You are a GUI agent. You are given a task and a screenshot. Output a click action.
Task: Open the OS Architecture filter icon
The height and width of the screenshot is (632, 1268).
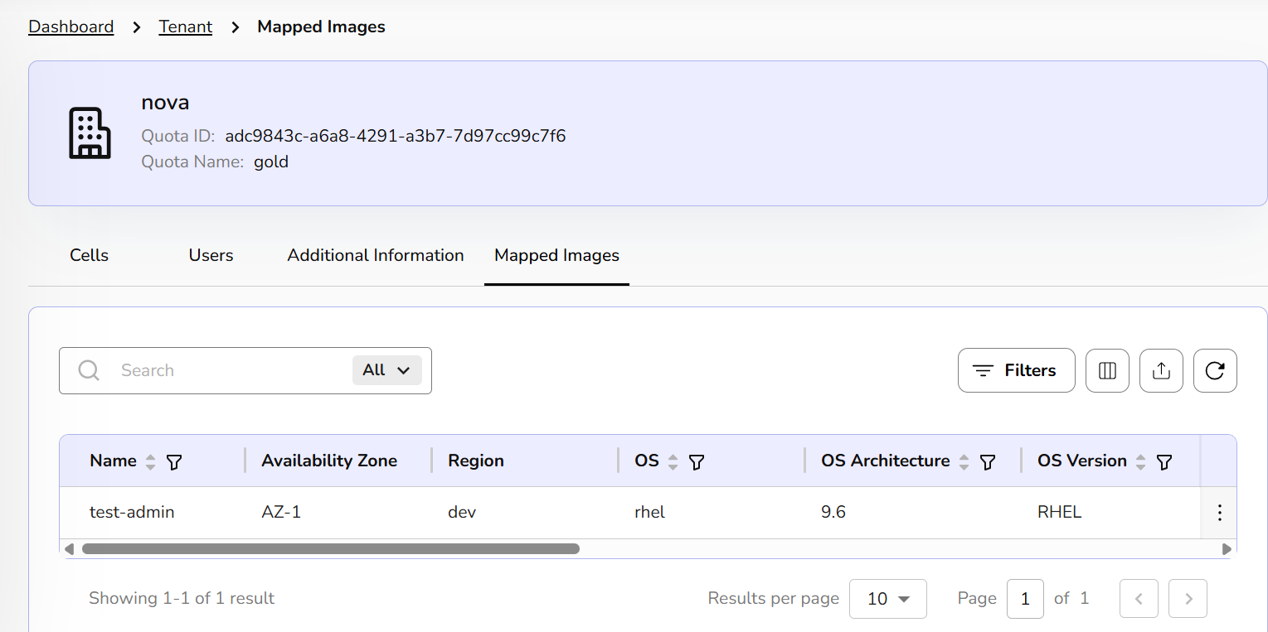click(988, 462)
